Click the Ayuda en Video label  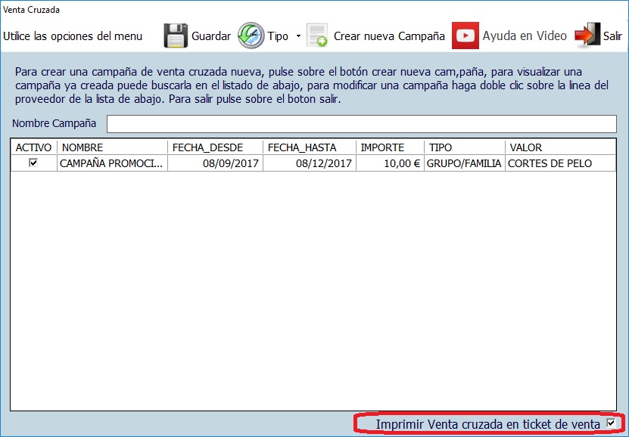tap(525, 36)
